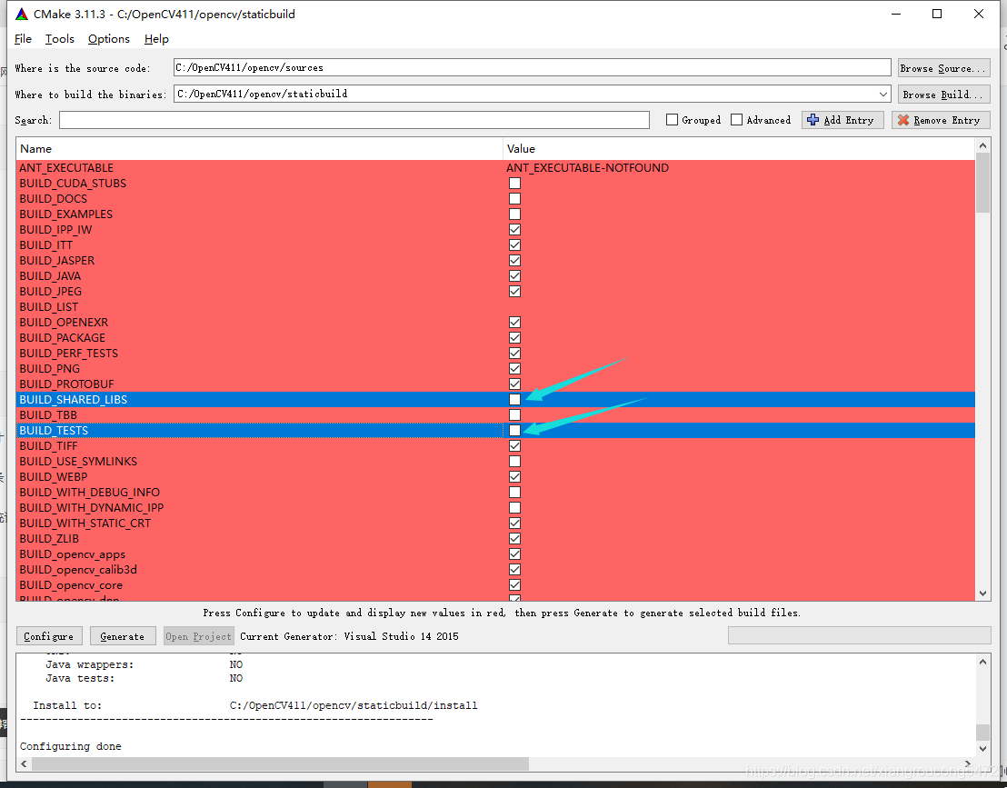Click the output log horizontal scrollbar thumb
This screenshot has width=1007, height=788.
(280, 763)
